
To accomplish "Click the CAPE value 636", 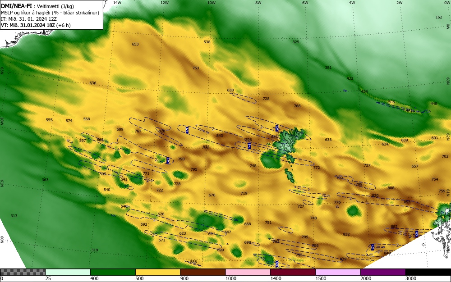I will 93,83.
